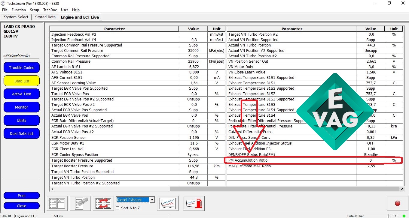The height and width of the screenshot is (218, 409).
Task: Click Default User in the status bar
Action: pos(356,216)
